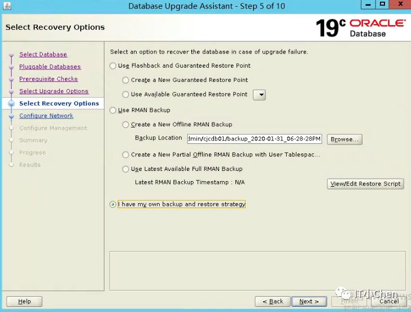Go to the Prerequisite Checks step
411x312 pixels.
pos(49,79)
